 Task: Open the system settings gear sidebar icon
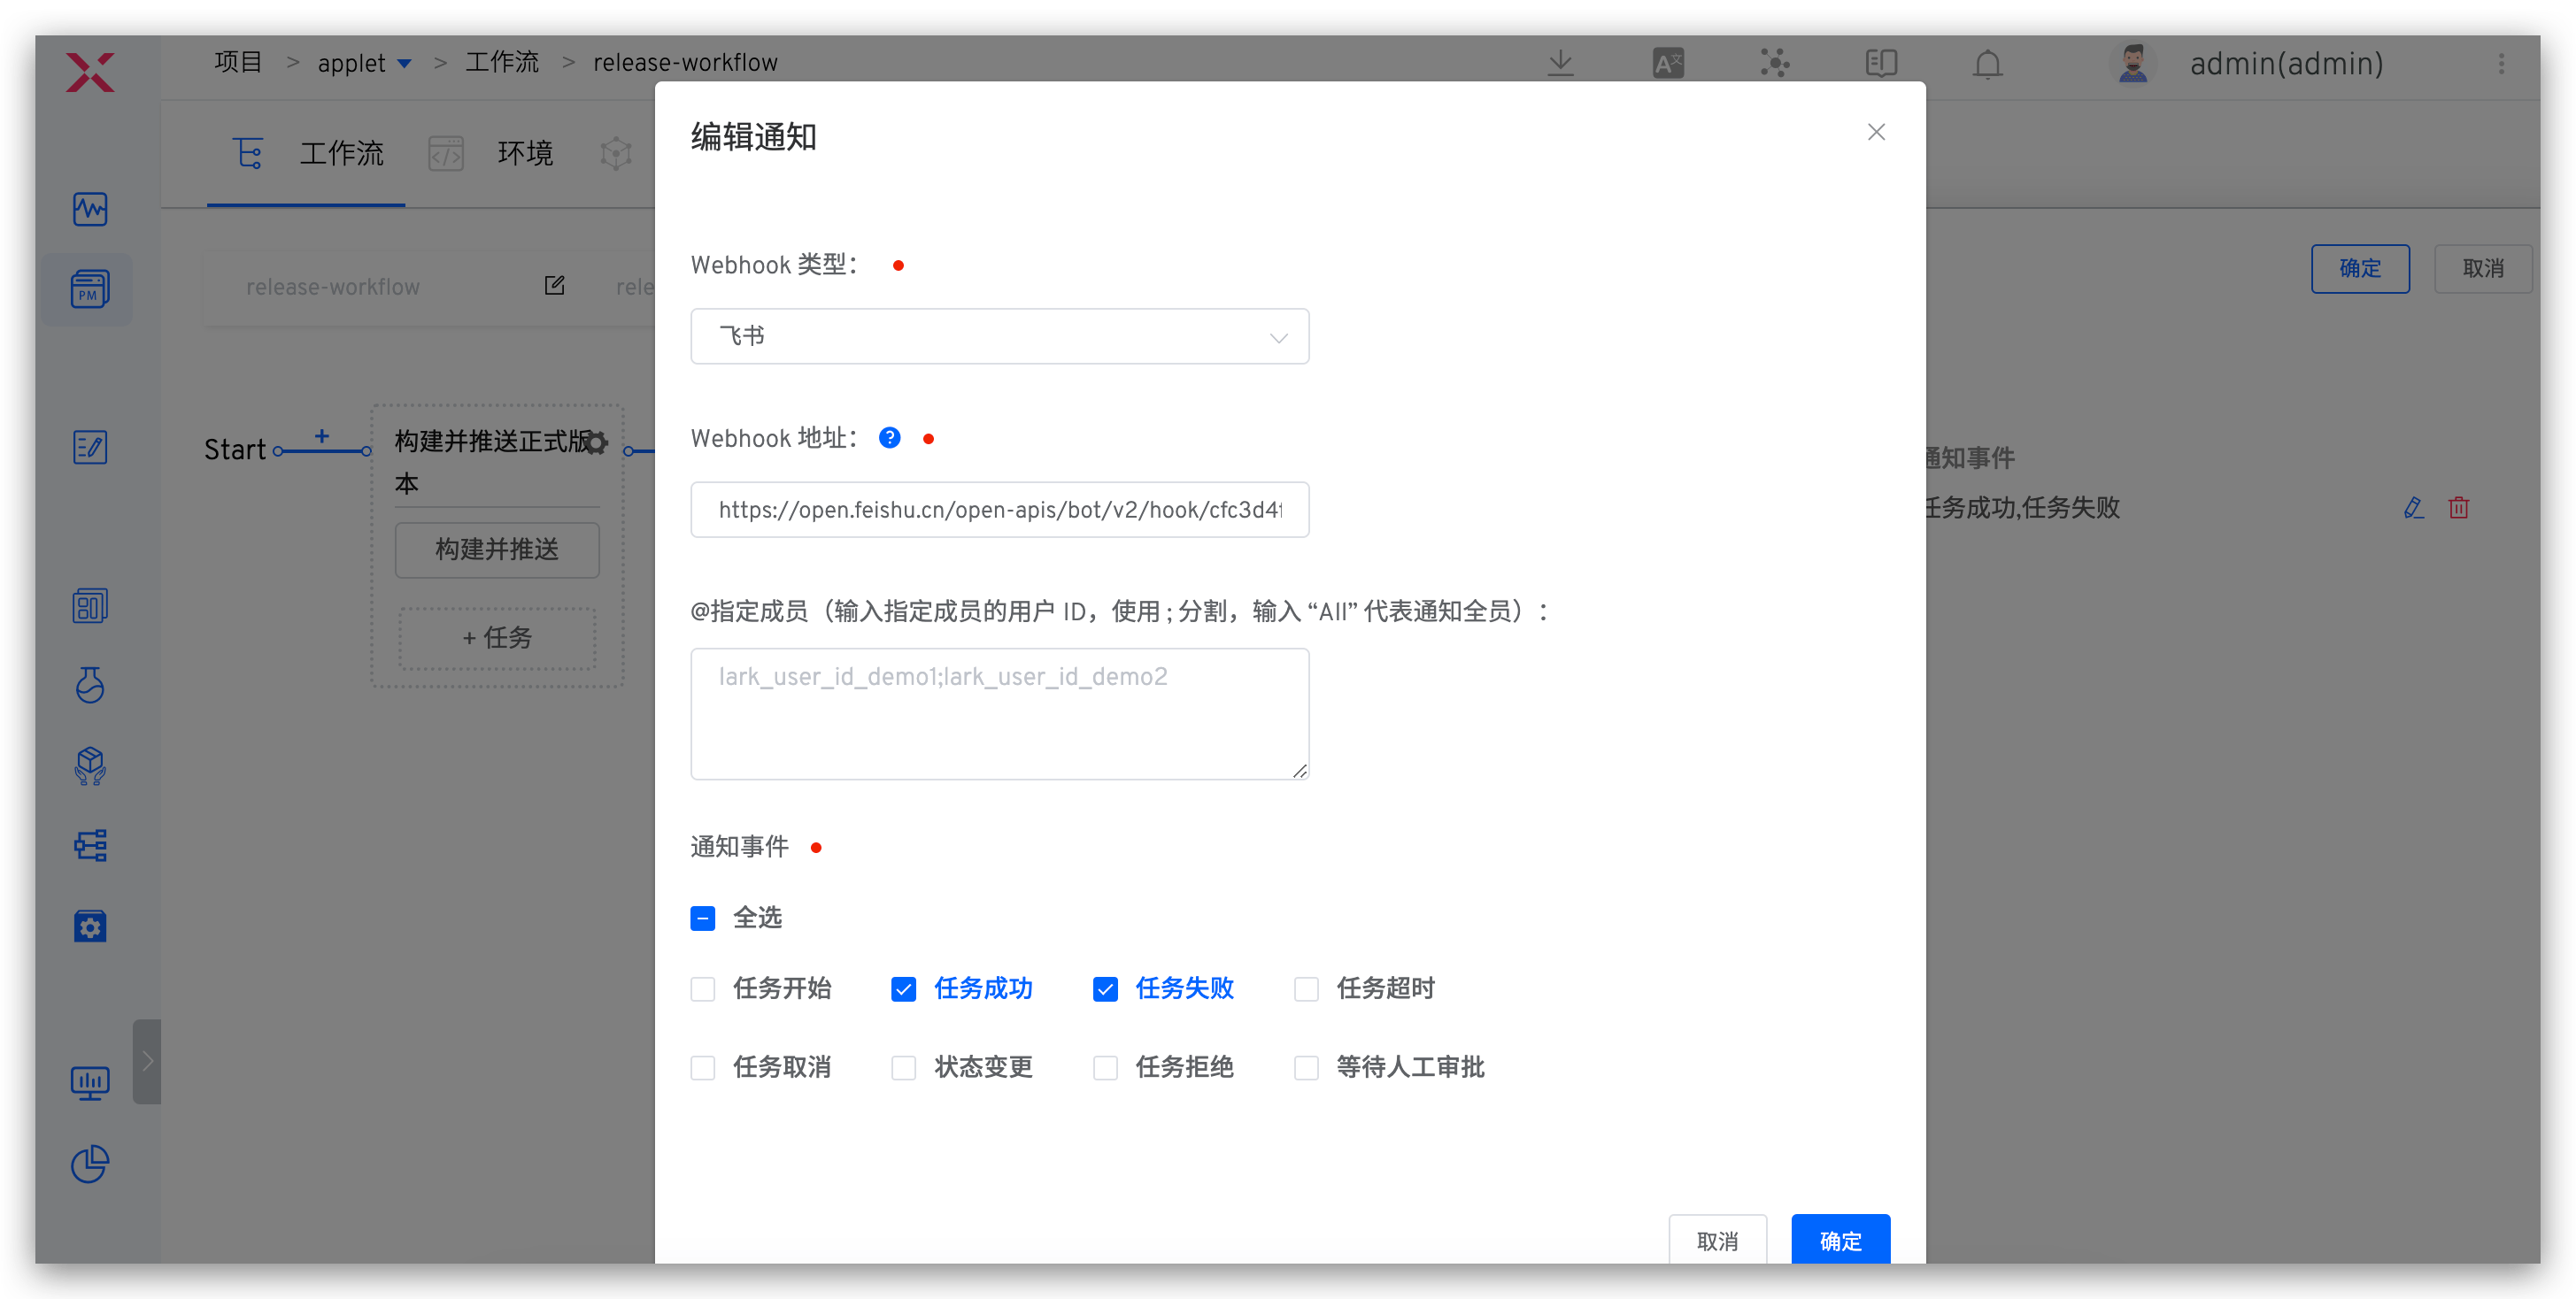pos(90,926)
